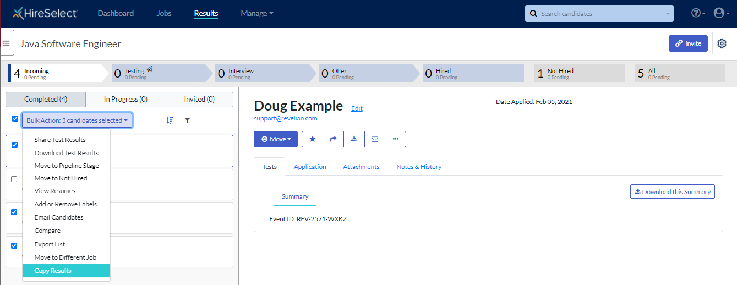Select Move to Pipeline Stage

click(66, 166)
